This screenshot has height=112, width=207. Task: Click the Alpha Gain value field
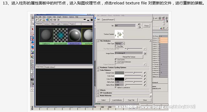119,82
